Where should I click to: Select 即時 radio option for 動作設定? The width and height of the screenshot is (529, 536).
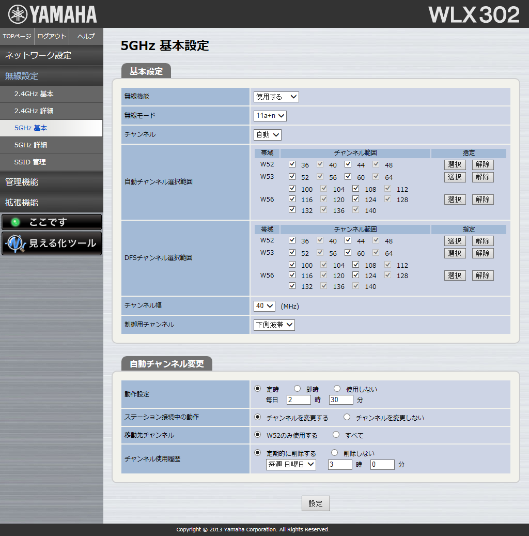click(x=297, y=389)
